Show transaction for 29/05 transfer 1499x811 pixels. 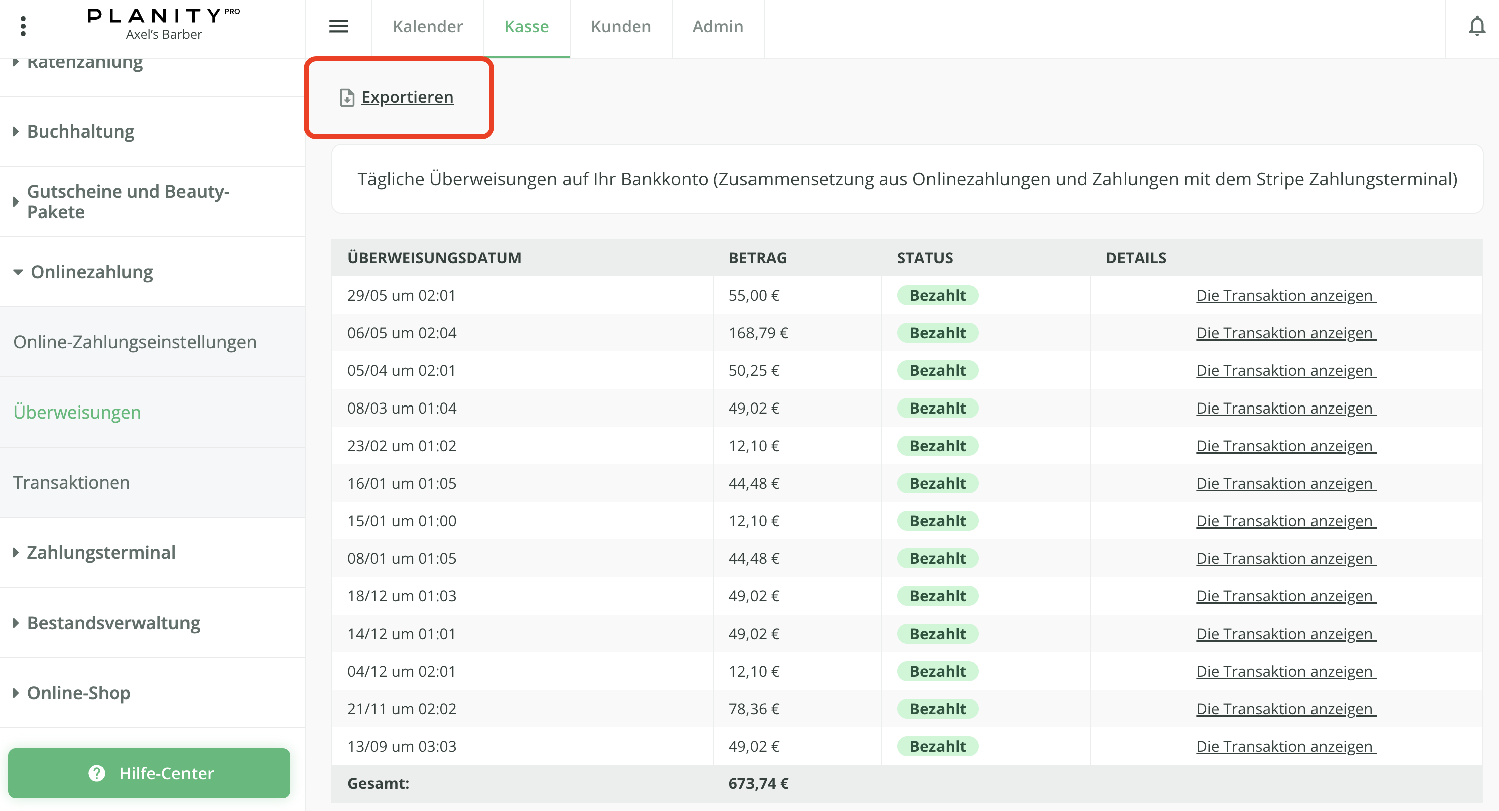[x=1285, y=296]
